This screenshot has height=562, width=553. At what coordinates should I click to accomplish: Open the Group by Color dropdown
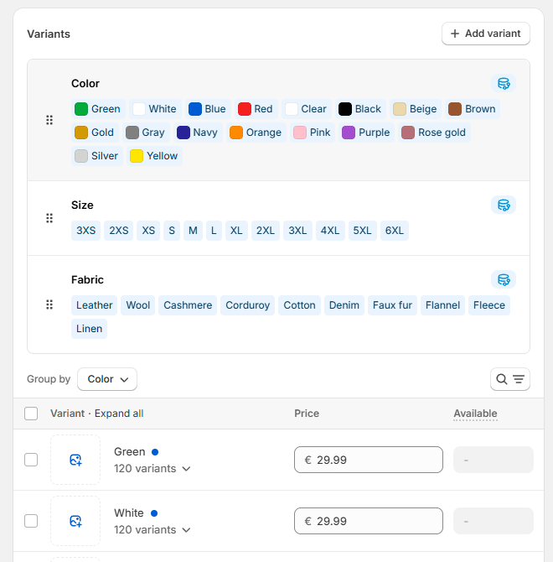pos(107,379)
